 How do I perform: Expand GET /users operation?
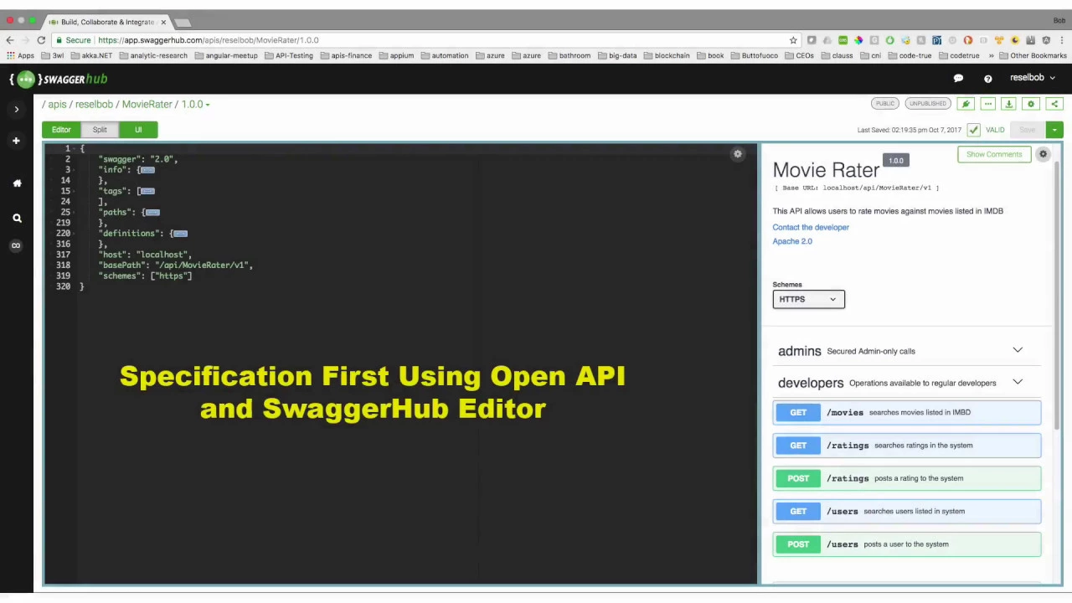907,511
